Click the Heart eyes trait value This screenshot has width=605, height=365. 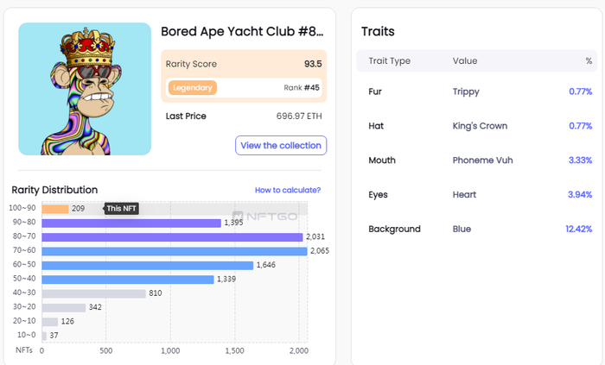coord(464,195)
